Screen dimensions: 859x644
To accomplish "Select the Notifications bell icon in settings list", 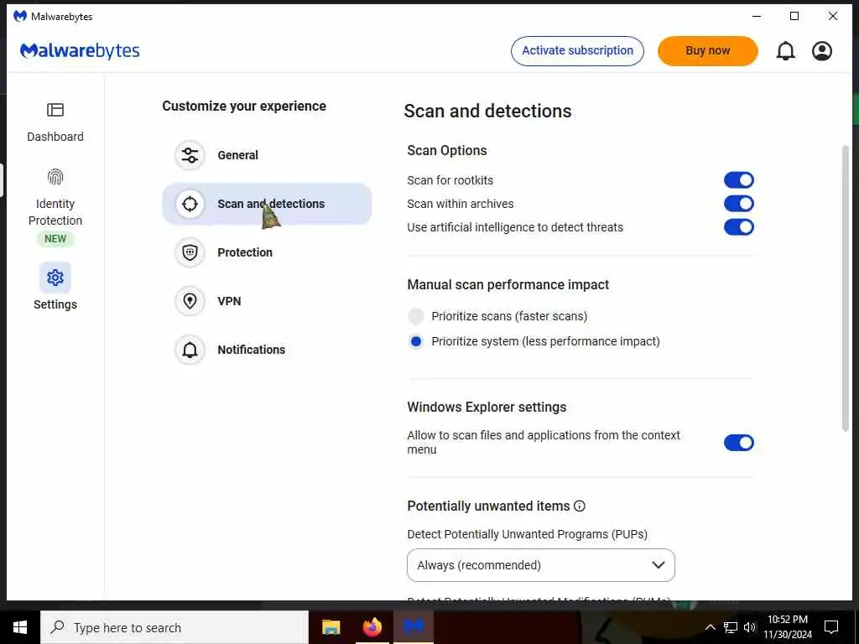I will click(190, 350).
